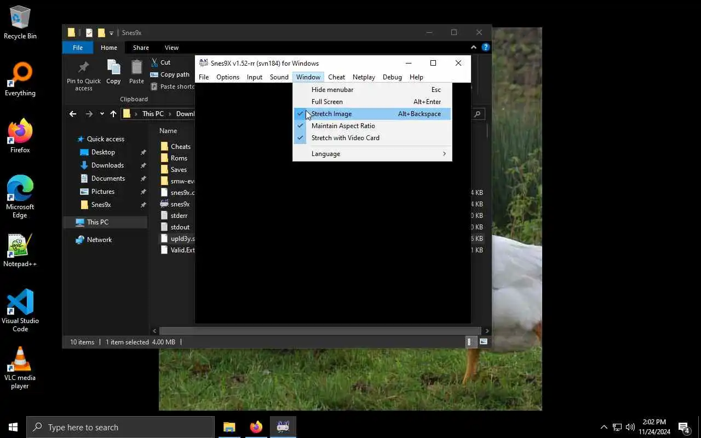Expand the Language submenu
The image size is (701, 438).
[x=372, y=154]
